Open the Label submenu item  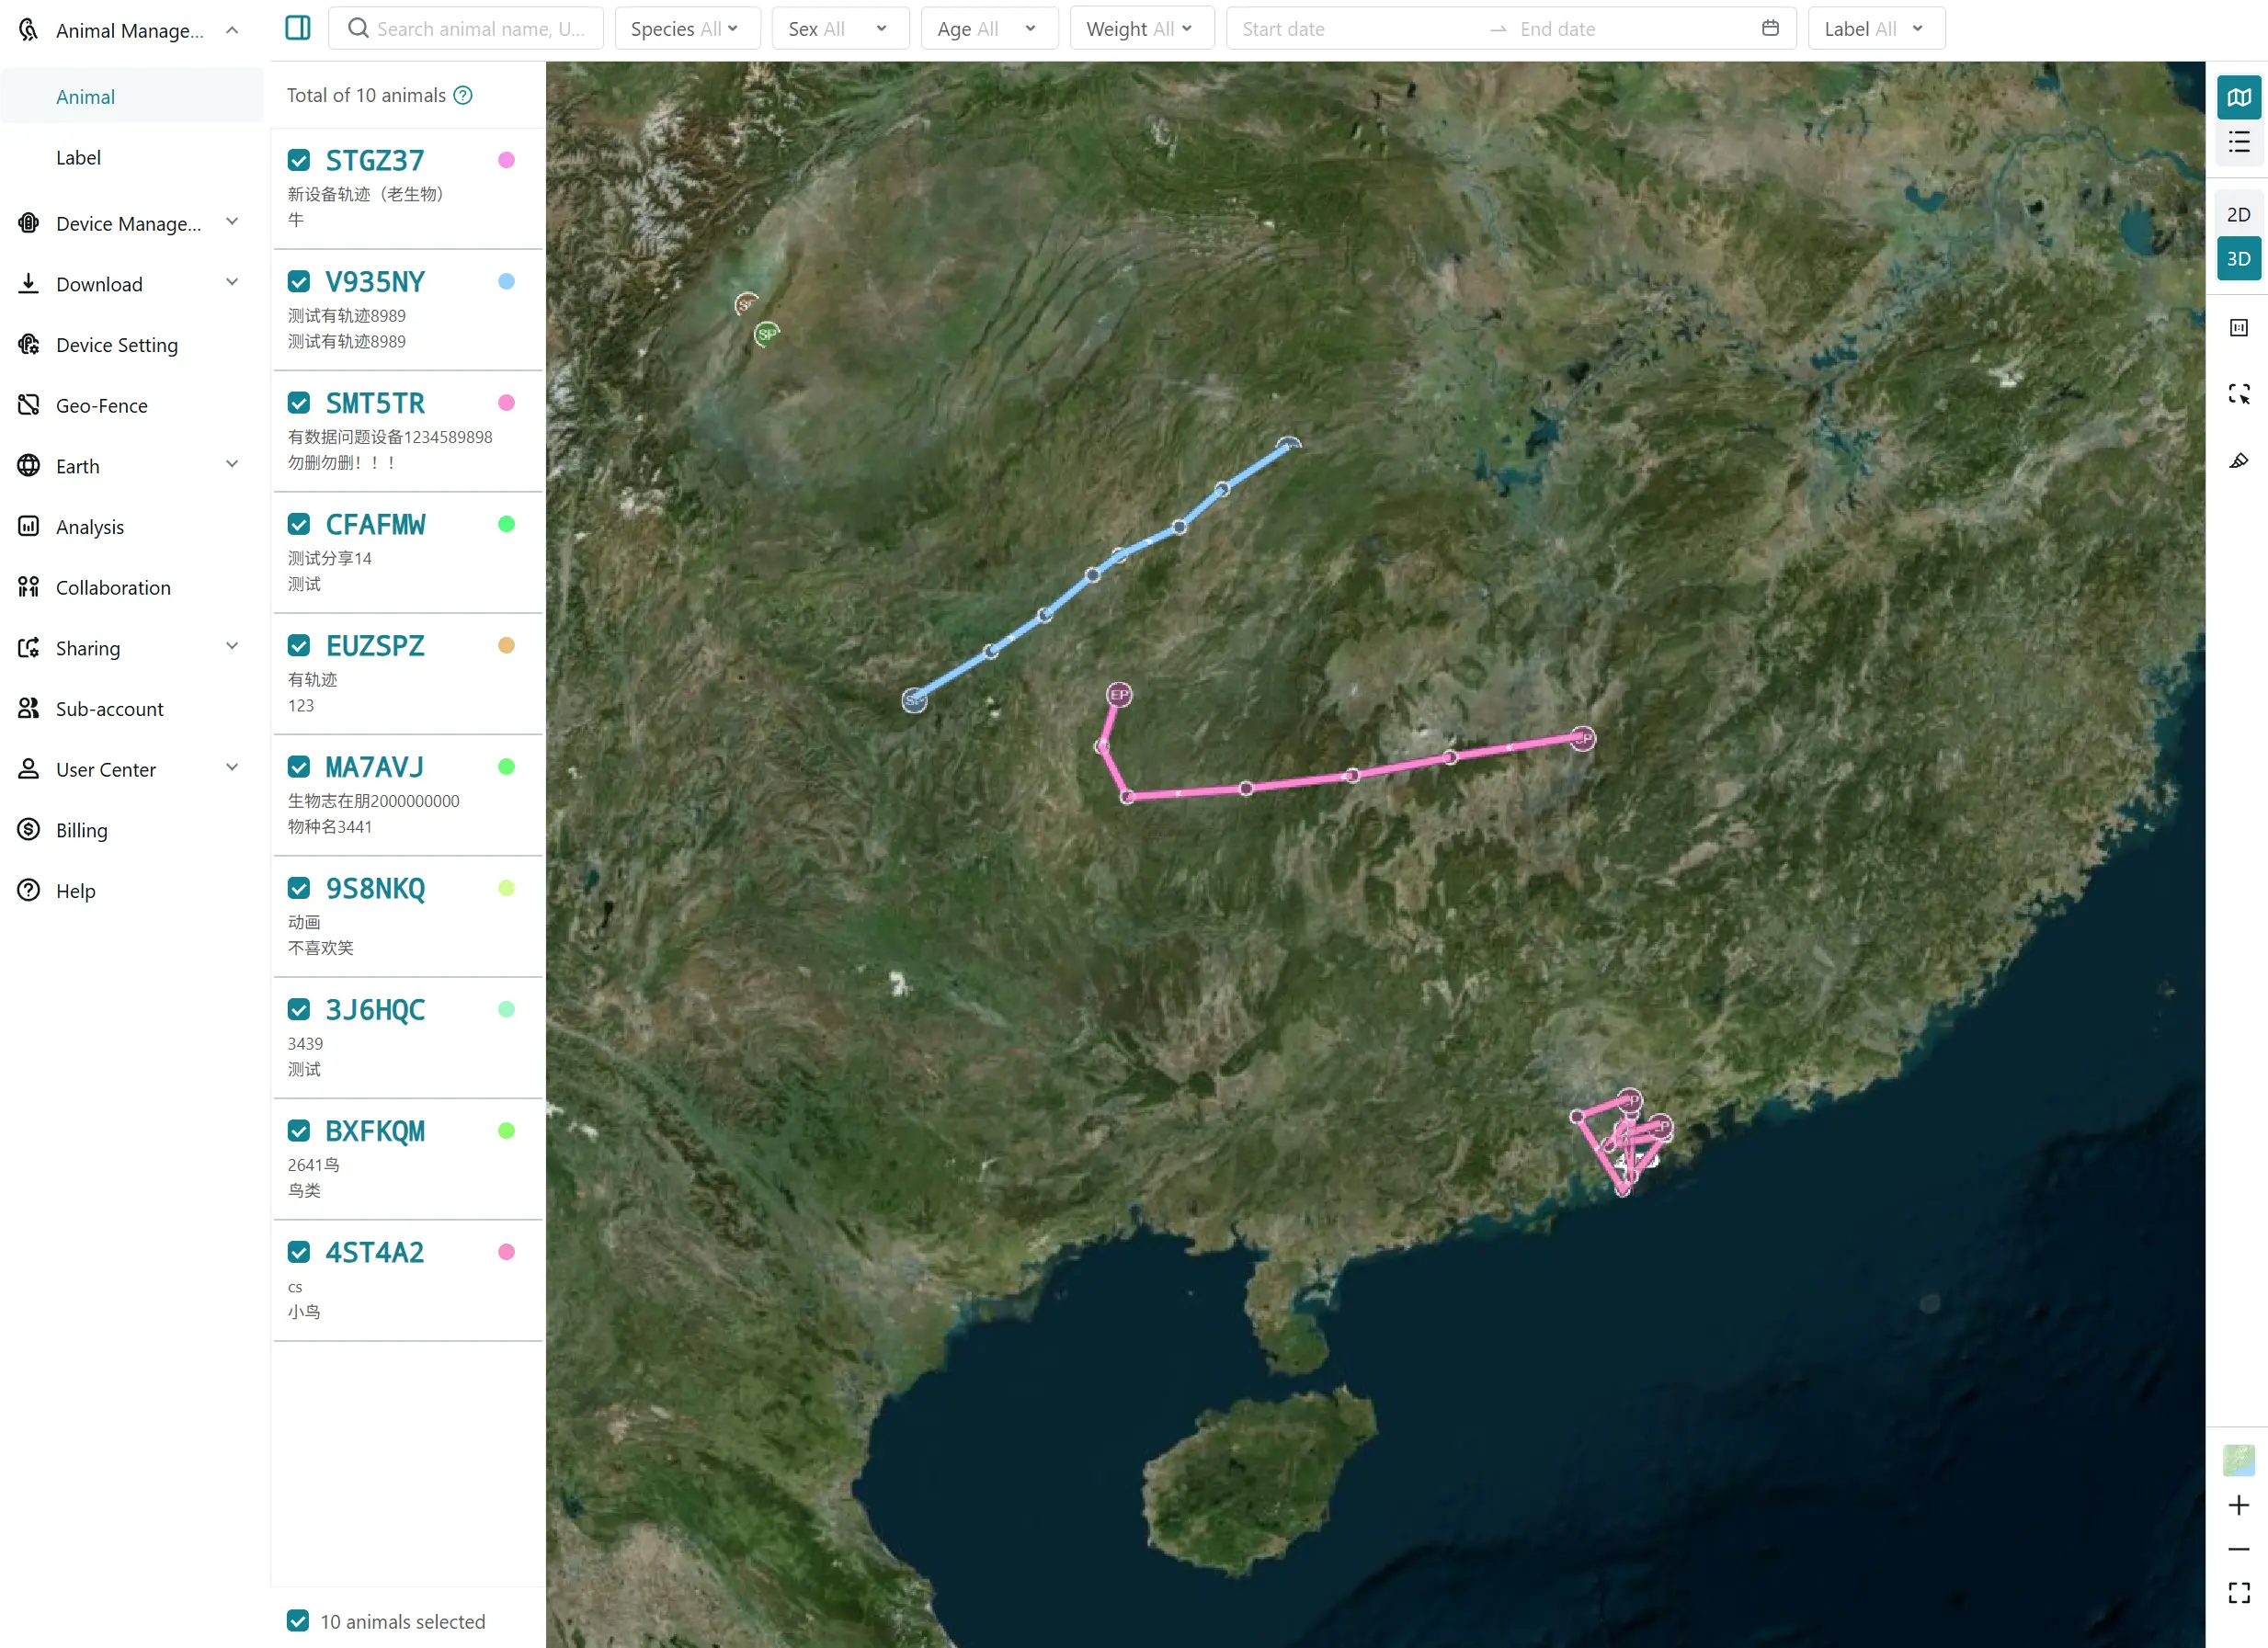[x=78, y=157]
